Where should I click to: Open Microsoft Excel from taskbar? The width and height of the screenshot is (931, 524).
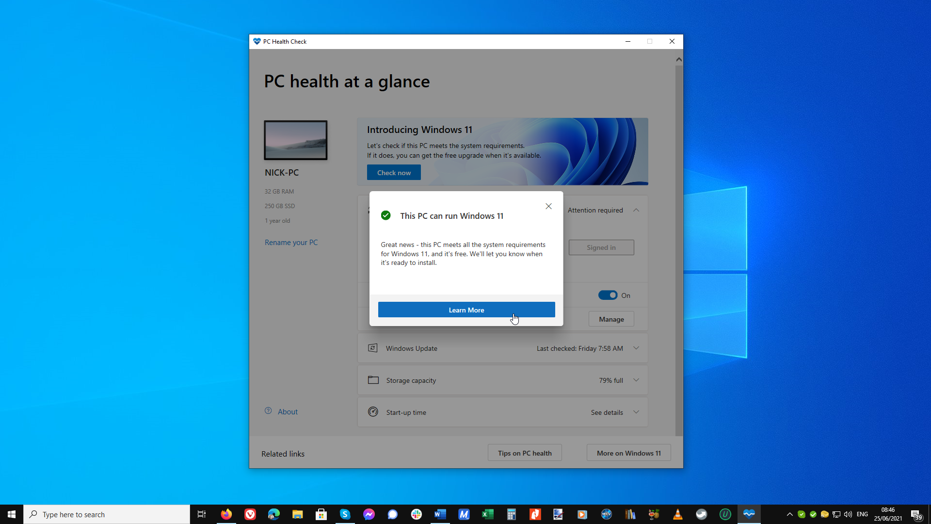(487, 514)
